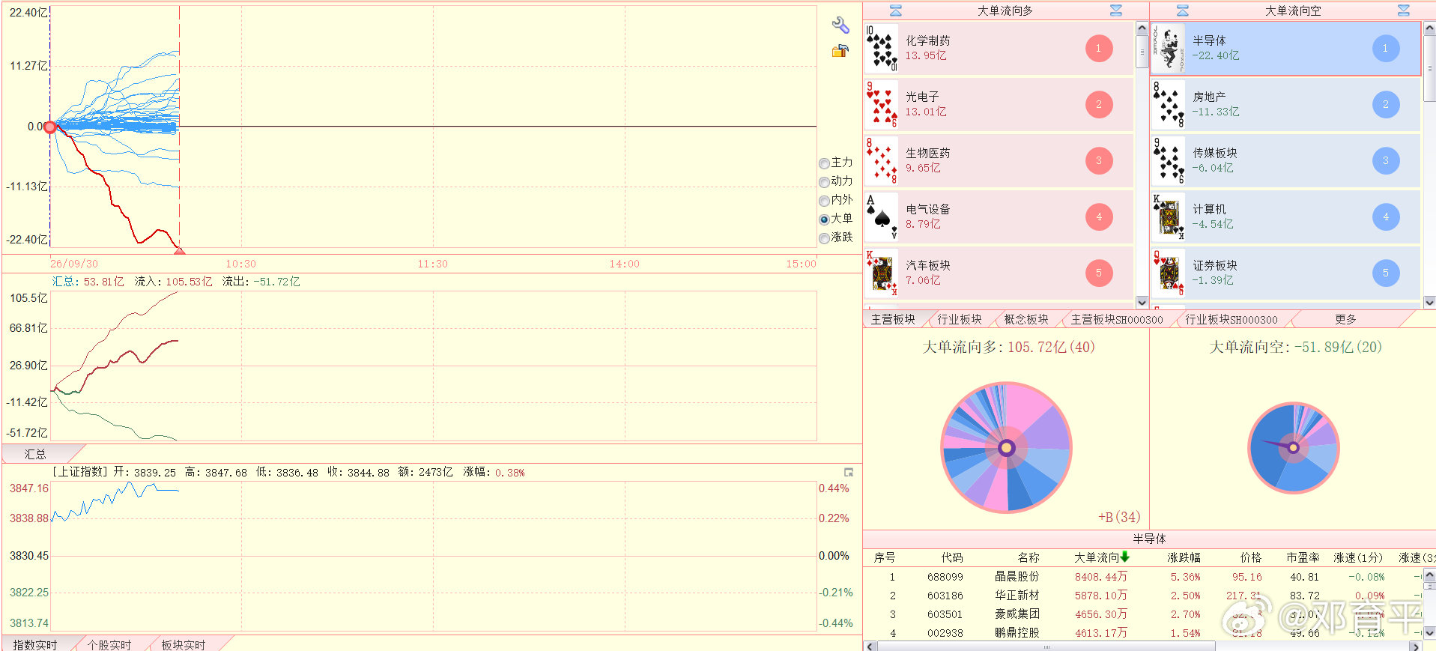Click the rank 1 blue circle for 半导体
This screenshot has height=651, width=1436.
click(x=1386, y=49)
